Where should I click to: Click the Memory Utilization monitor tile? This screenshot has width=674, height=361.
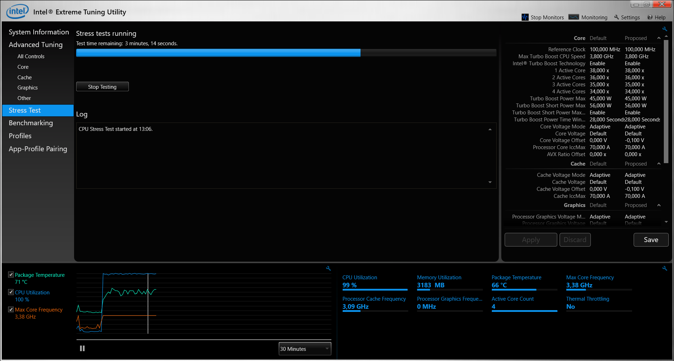tap(449, 282)
